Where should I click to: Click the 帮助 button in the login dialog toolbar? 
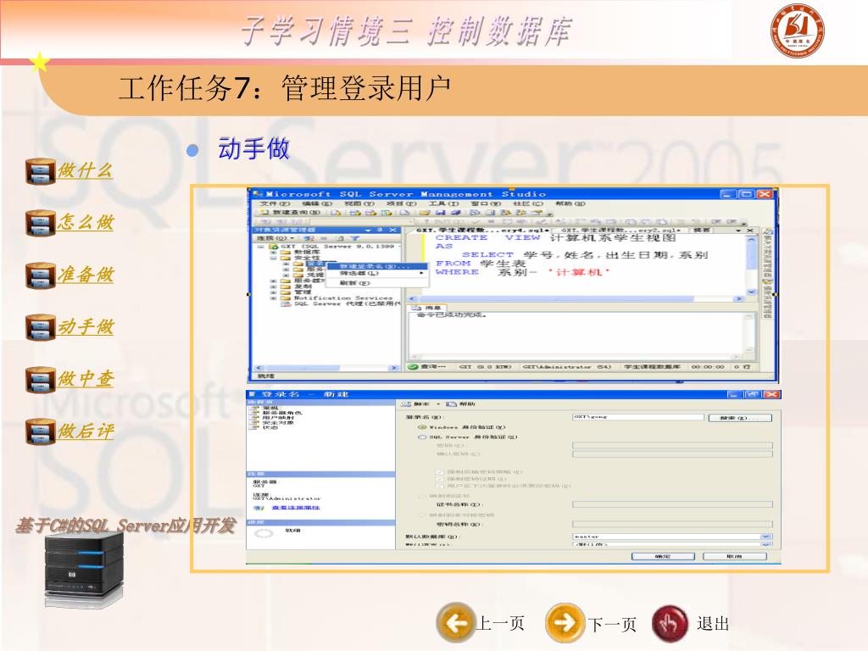462,404
